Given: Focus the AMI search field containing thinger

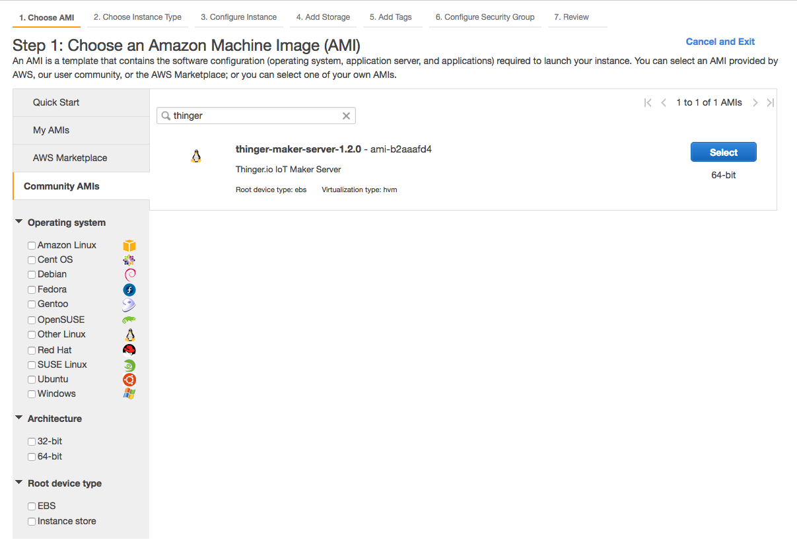Looking at the screenshot, I should [x=256, y=116].
